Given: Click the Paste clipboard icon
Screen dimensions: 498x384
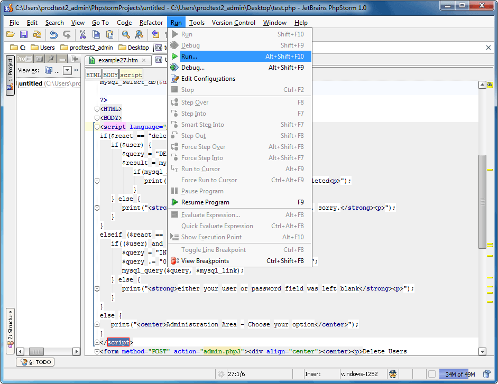Looking at the screenshot, I should pos(109,34).
